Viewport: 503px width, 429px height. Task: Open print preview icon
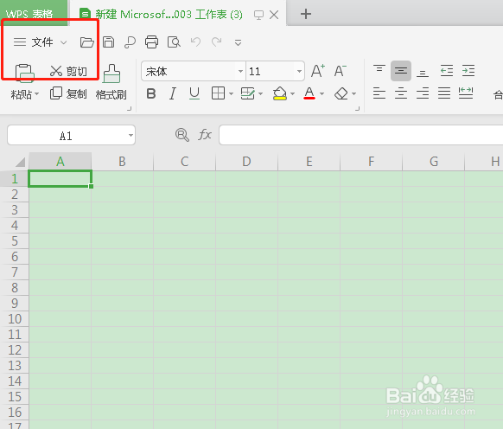click(x=174, y=42)
